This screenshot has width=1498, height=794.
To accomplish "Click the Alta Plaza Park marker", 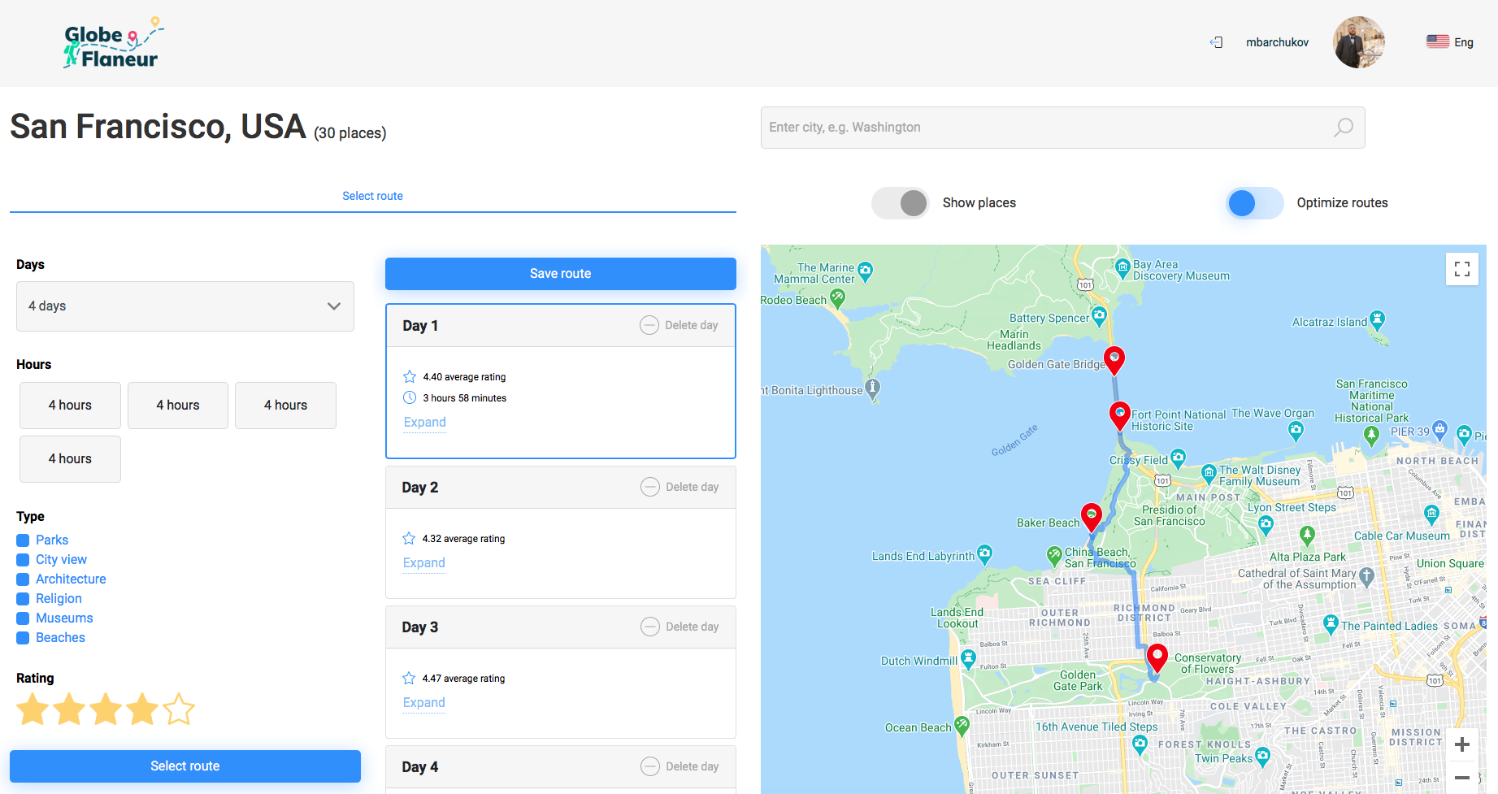I will (x=1307, y=536).
